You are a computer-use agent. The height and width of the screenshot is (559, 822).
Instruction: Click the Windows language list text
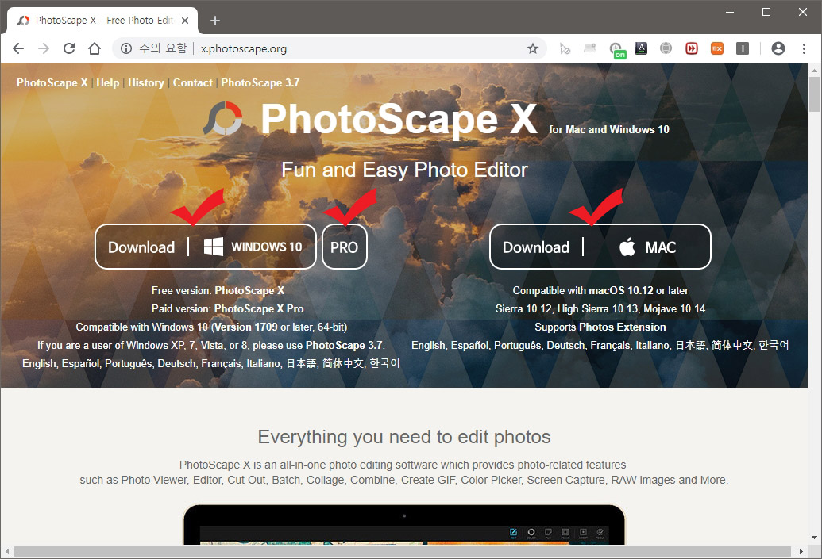click(210, 363)
